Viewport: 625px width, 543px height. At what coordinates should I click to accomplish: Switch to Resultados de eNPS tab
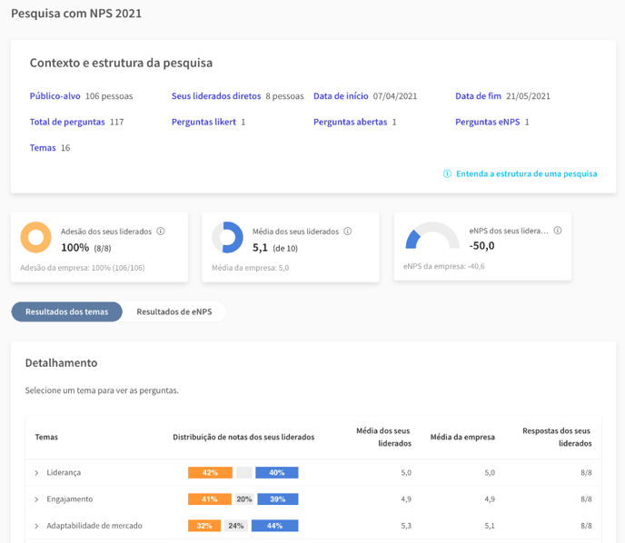point(174,311)
